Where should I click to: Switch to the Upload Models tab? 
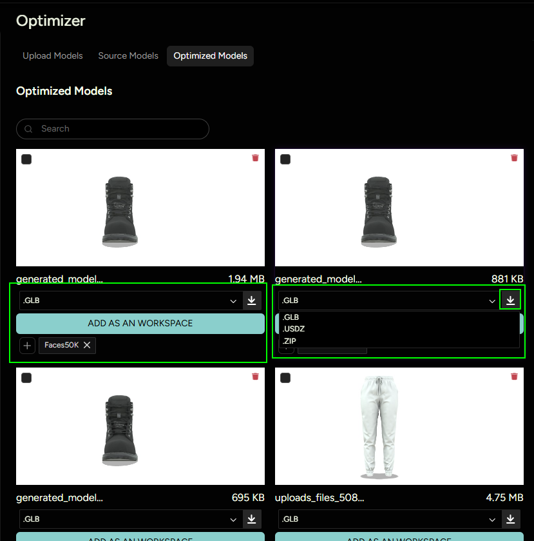[x=53, y=56]
